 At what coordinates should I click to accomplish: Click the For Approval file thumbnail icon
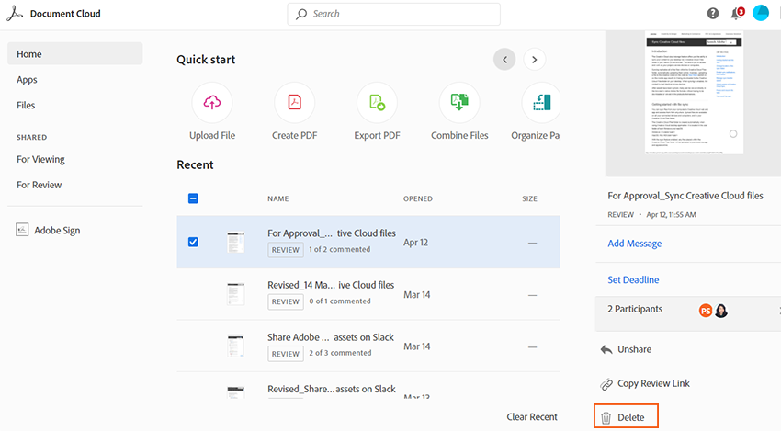point(235,243)
